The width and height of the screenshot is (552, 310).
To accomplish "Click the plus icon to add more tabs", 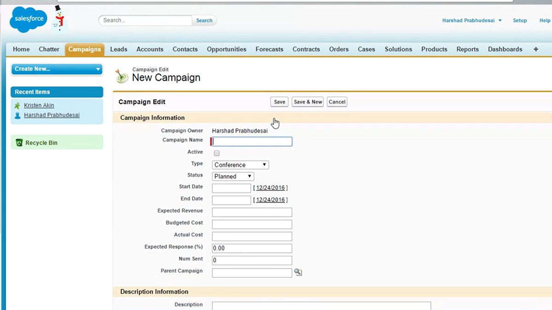I will click(535, 49).
